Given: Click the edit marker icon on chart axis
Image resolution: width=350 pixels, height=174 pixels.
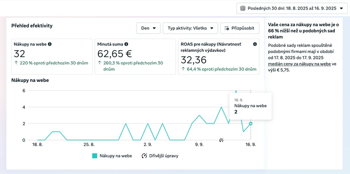Looking at the screenshot, I should tap(221, 140).
